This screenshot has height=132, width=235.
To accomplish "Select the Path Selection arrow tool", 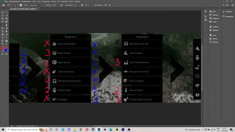I will point(7,38).
